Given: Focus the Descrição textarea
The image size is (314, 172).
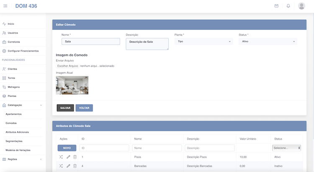Looking at the screenshot, I should point(147,44).
